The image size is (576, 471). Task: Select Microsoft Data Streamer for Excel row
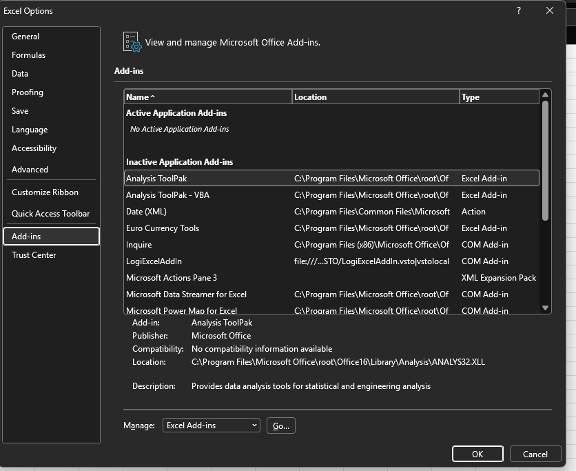[331, 294]
